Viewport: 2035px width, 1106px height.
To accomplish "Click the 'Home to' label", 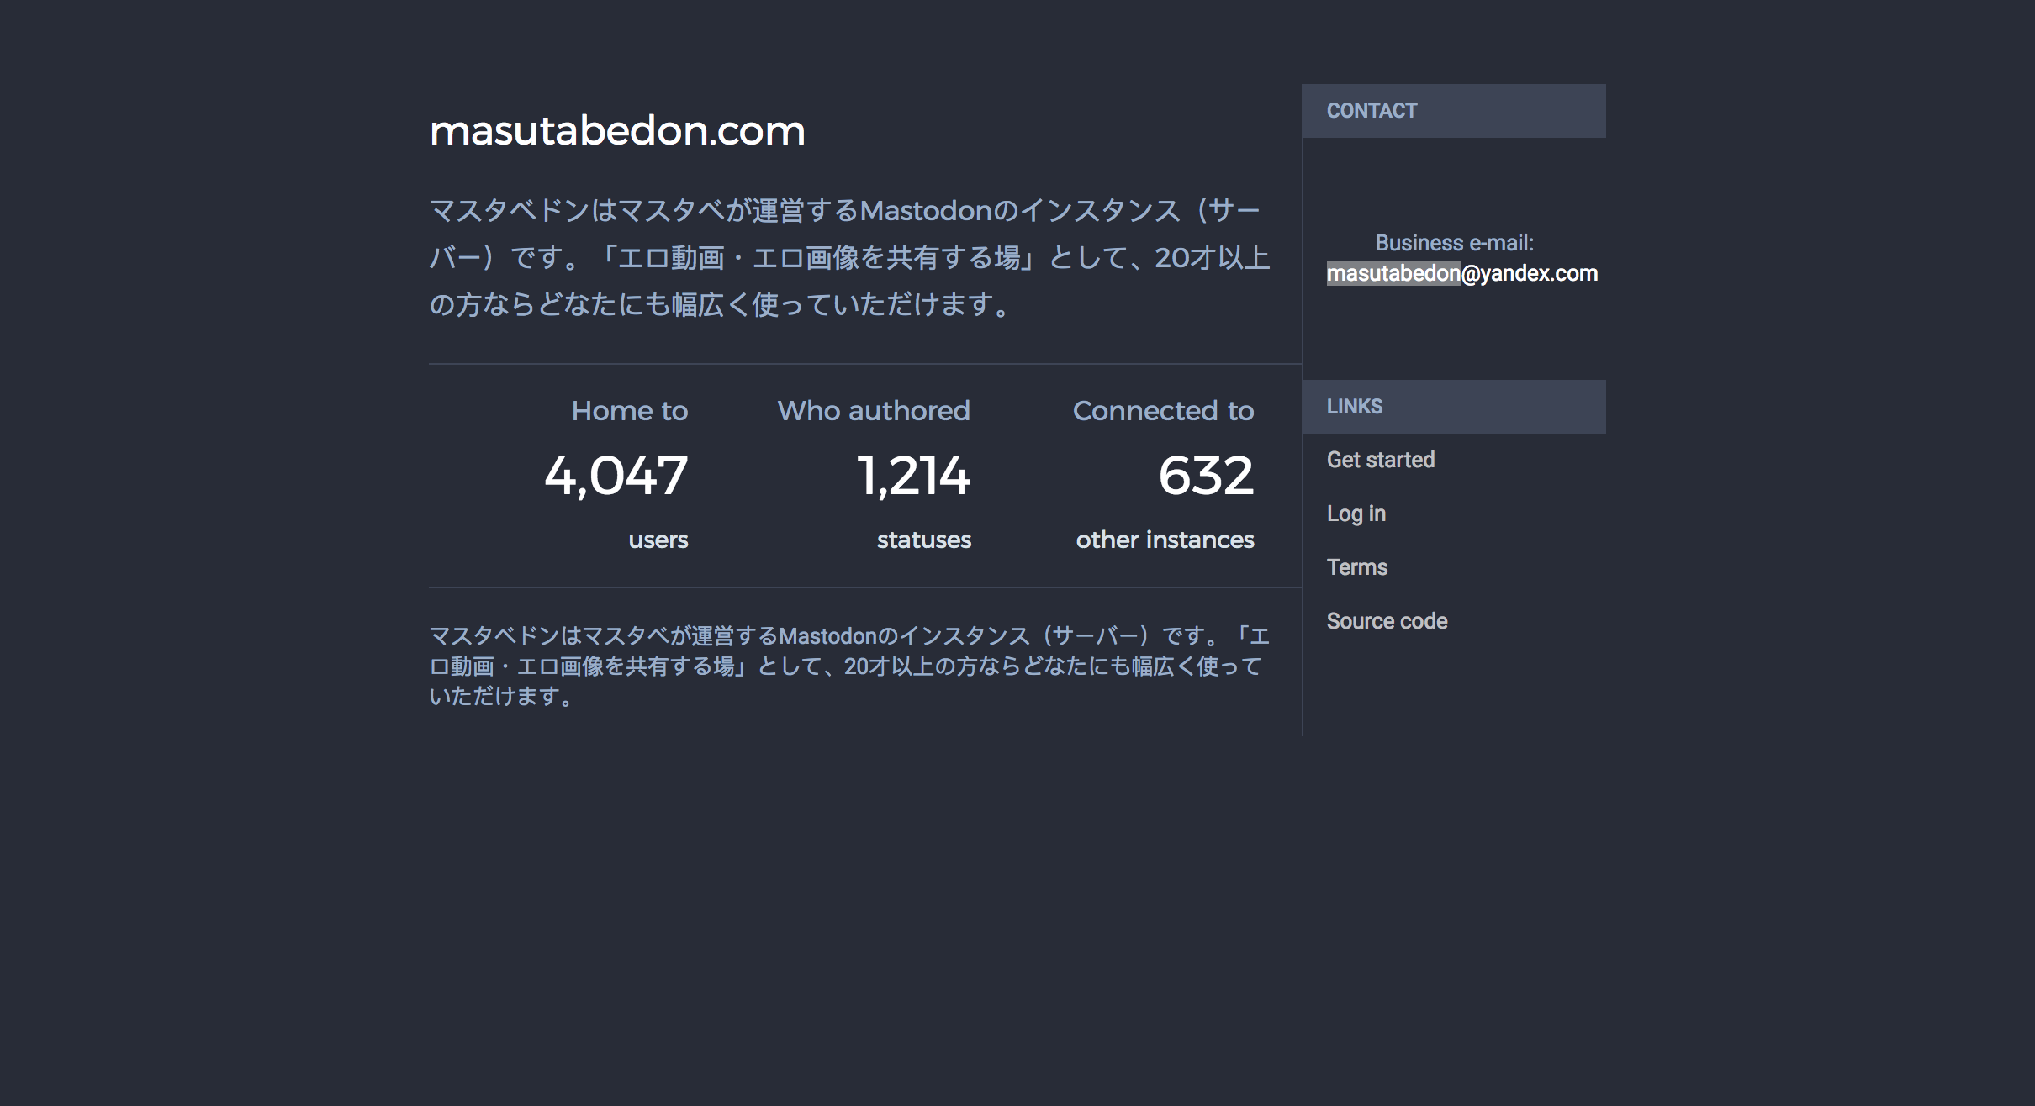I will click(x=630, y=410).
